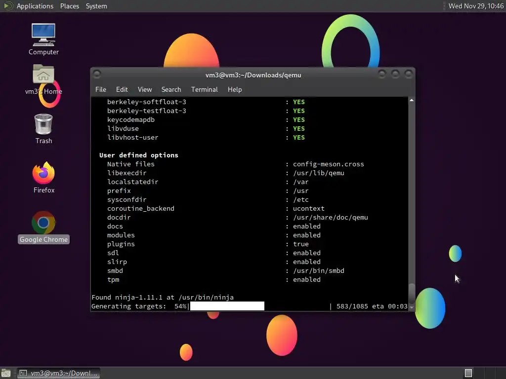
Task: Open the terminal View menu
Action: coord(145,90)
